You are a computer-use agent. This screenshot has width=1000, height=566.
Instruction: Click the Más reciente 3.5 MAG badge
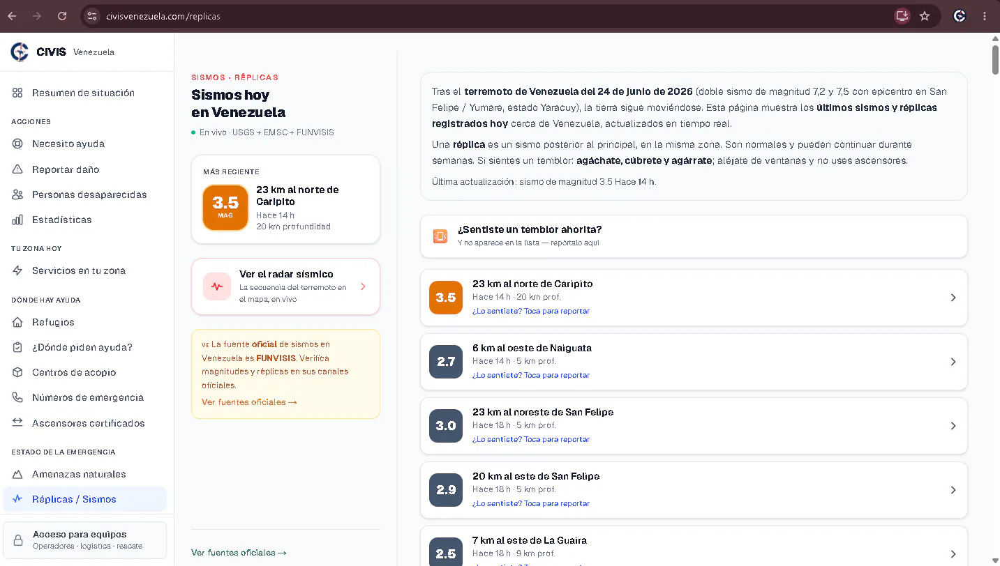[x=225, y=207]
